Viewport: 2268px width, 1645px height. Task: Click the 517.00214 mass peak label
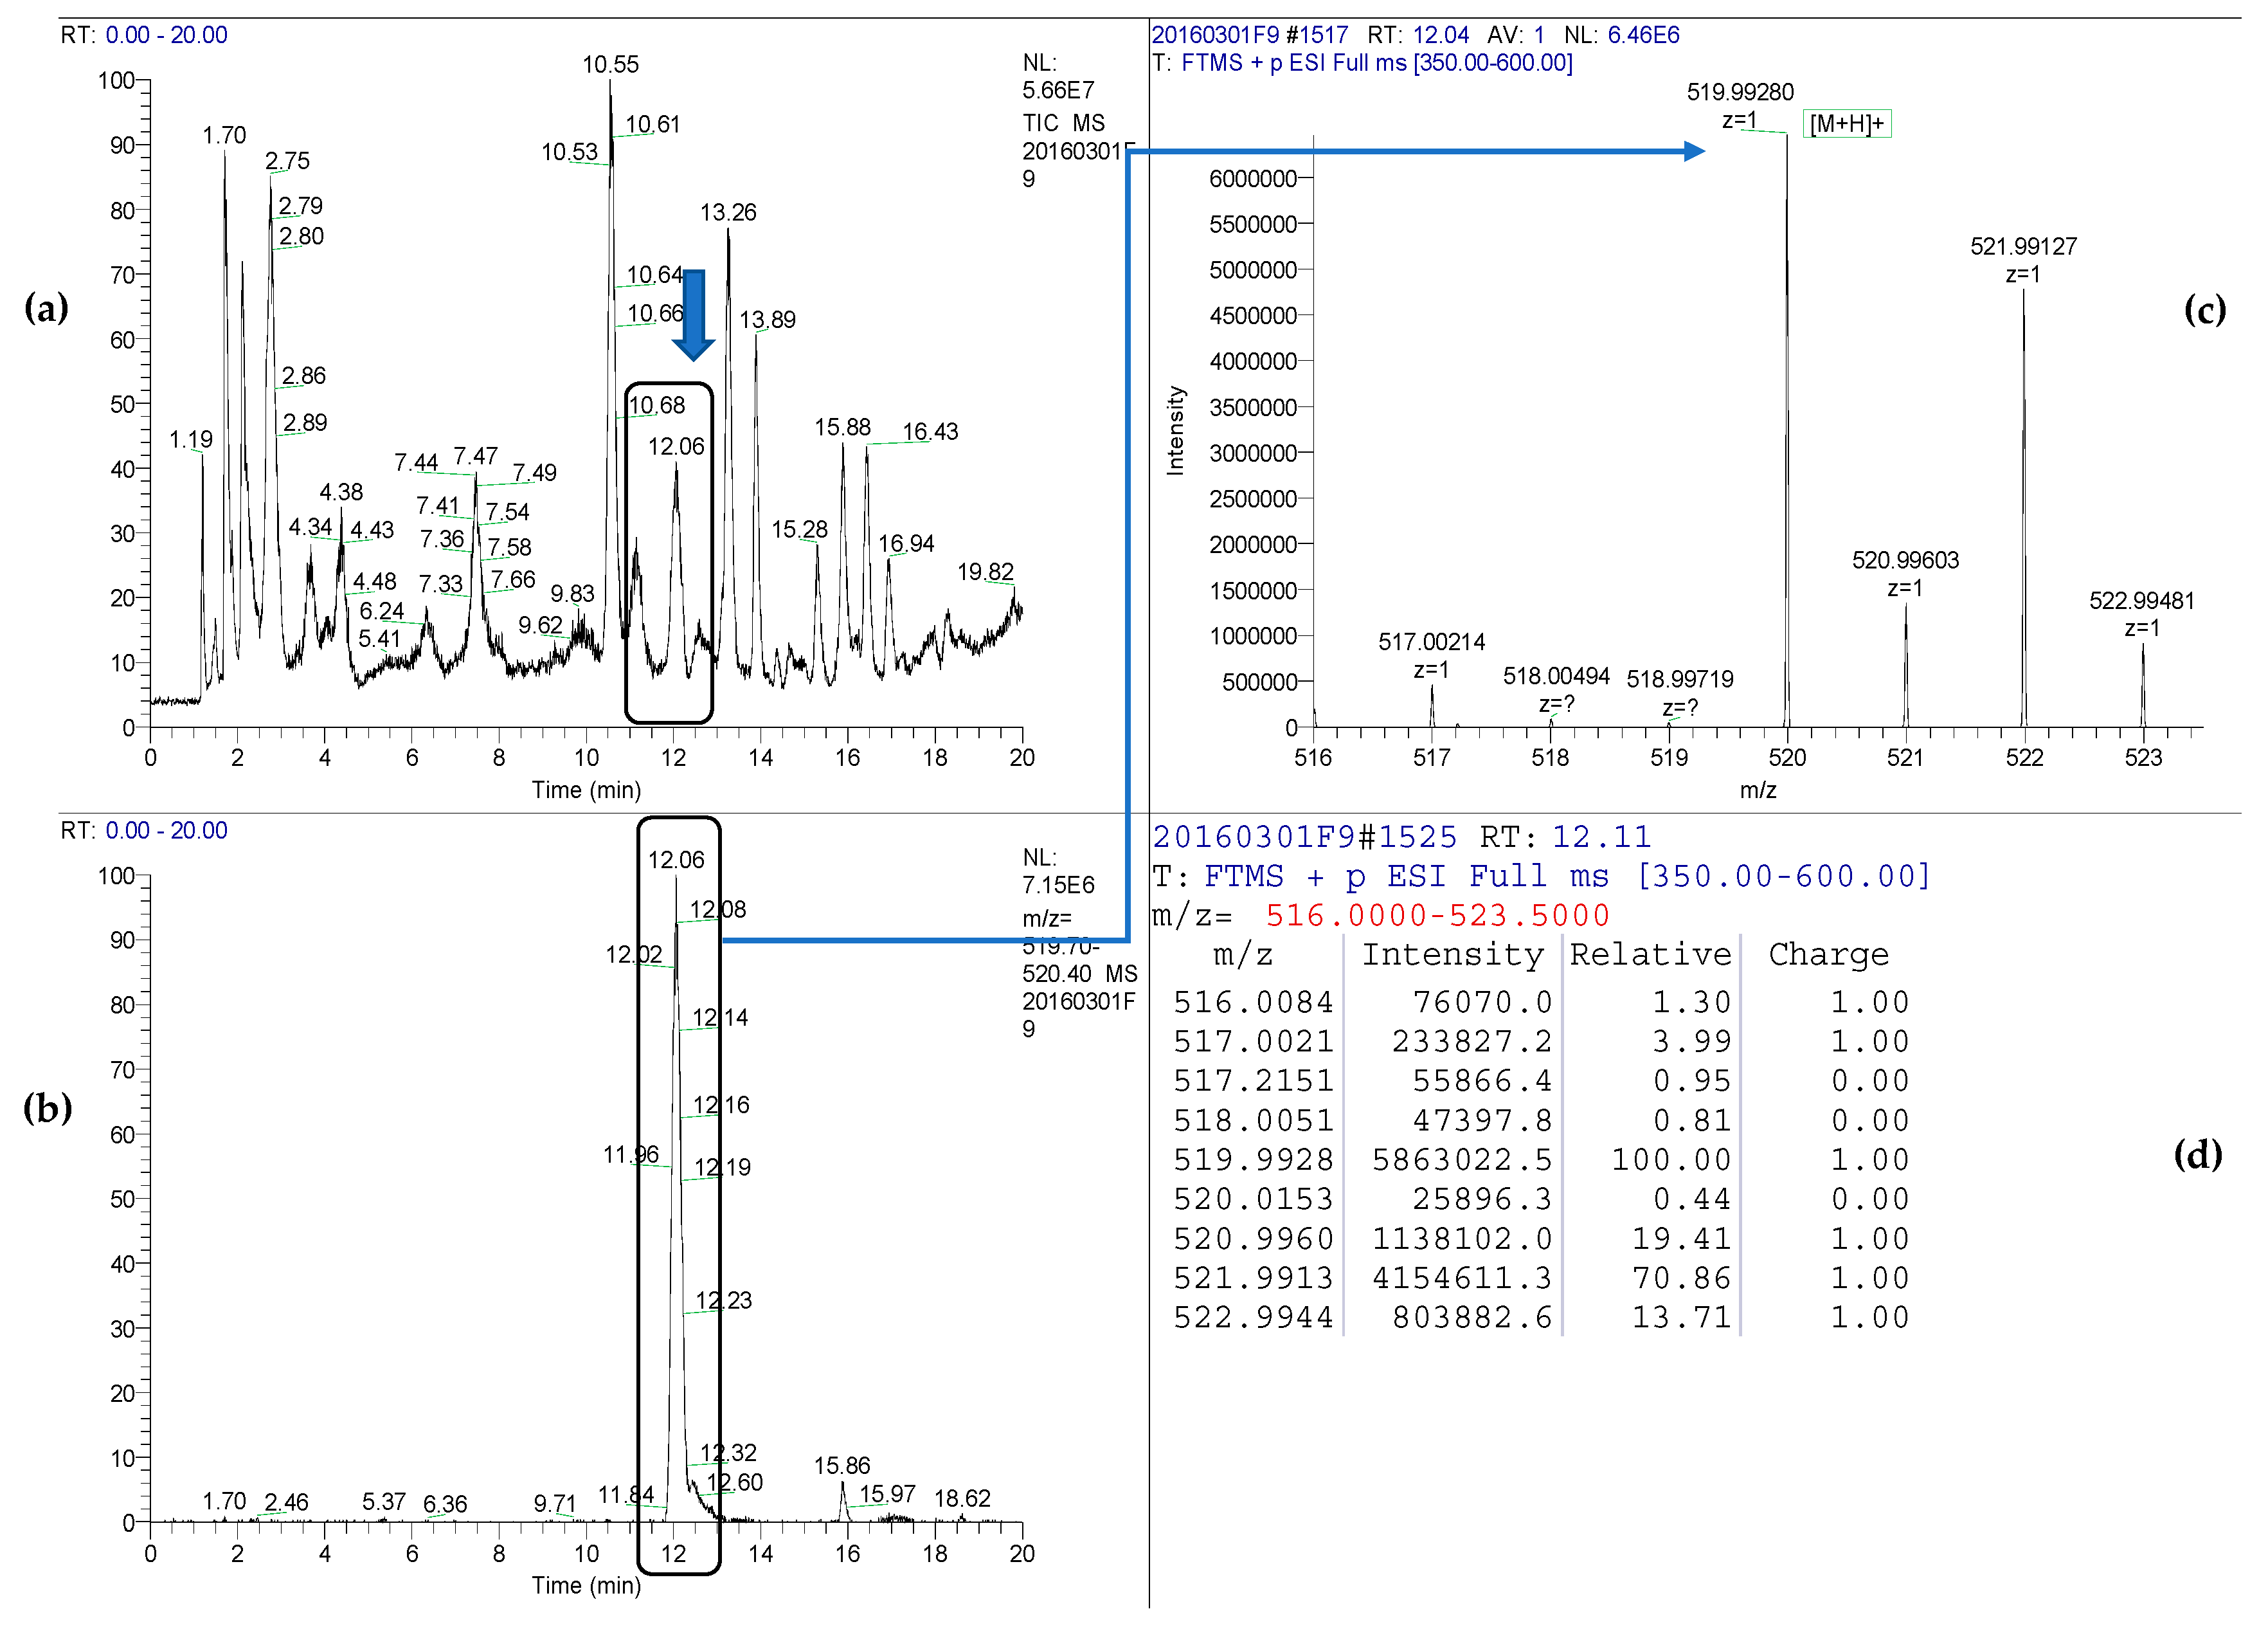point(1431,642)
